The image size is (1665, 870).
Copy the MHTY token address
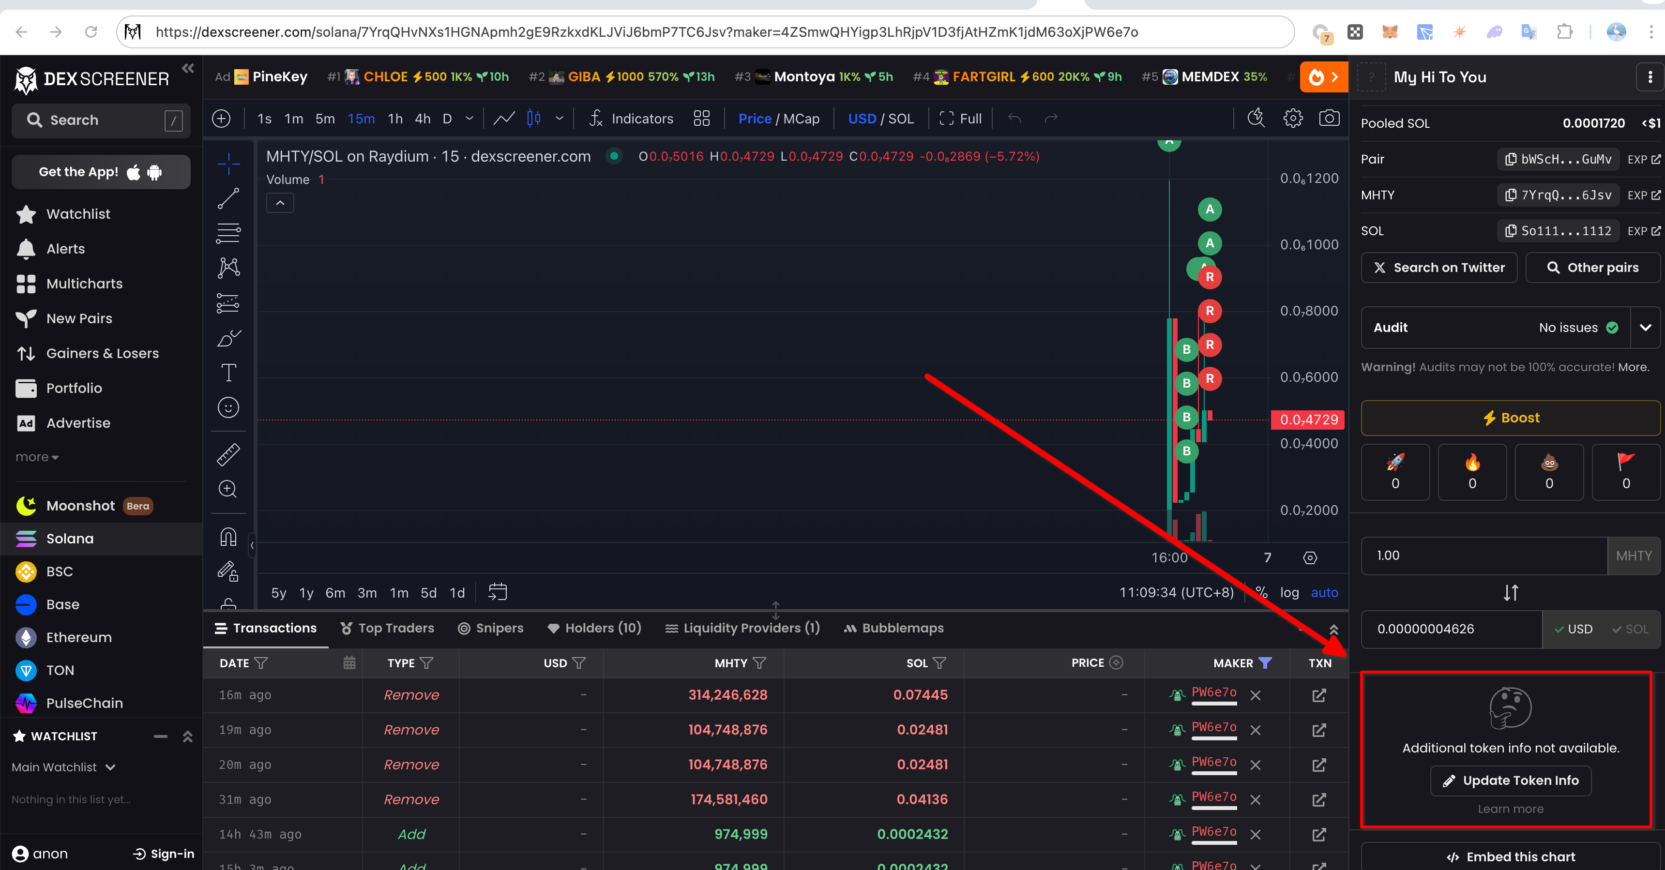(x=1558, y=195)
